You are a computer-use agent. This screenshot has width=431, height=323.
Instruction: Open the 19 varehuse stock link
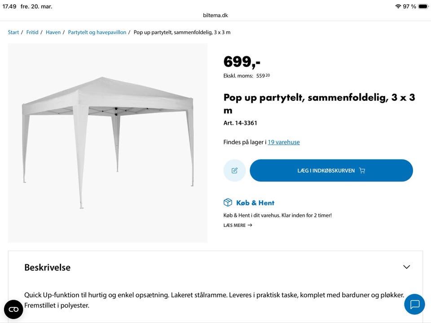click(x=284, y=142)
